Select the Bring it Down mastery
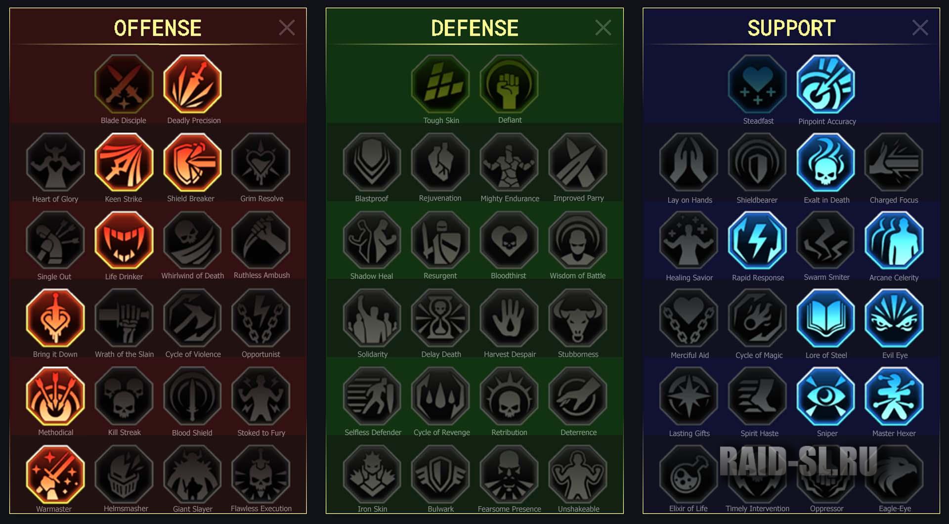The height and width of the screenshot is (524, 949). [55, 318]
